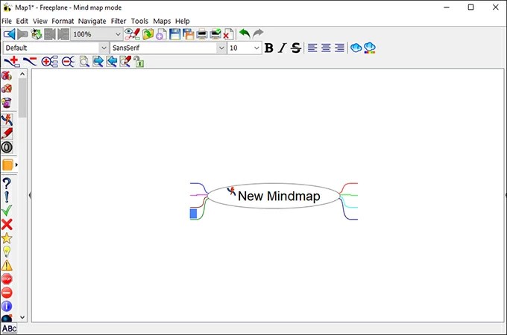Click the grey redo arrow
This screenshot has width=507, height=335.
click(x=258, y=33)
